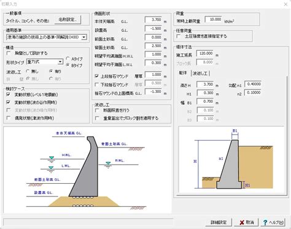Switch to the 消波工 tab
This screenshot has height=229, width=291.
[200, 73]
